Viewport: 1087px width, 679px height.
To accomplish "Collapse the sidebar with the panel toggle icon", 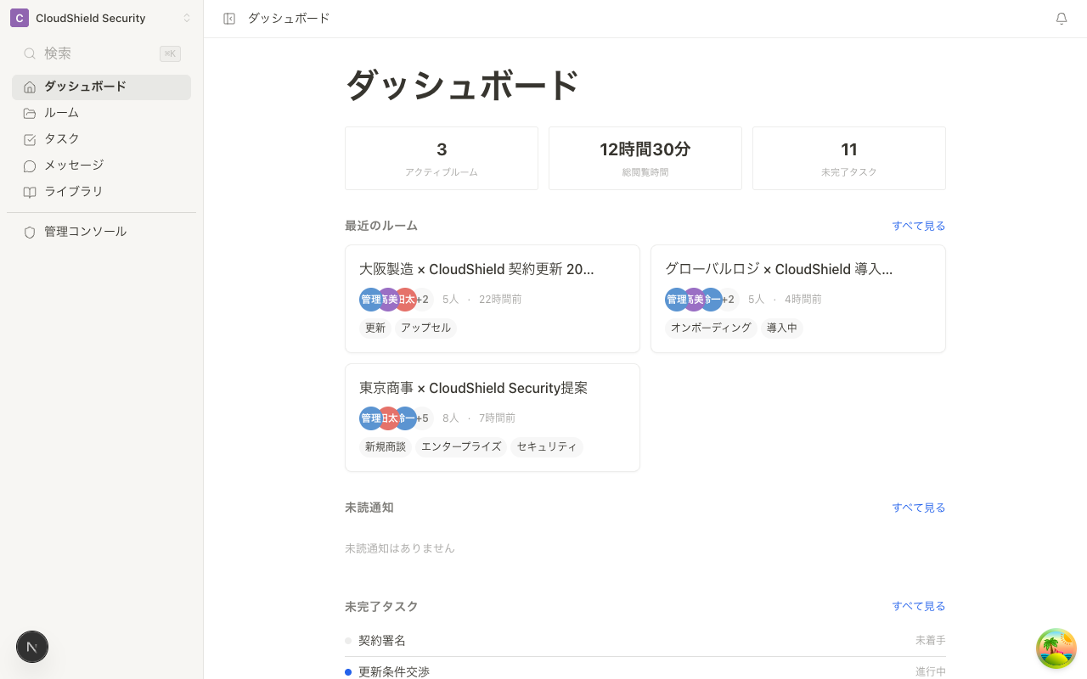I will [x=229, y=18].
